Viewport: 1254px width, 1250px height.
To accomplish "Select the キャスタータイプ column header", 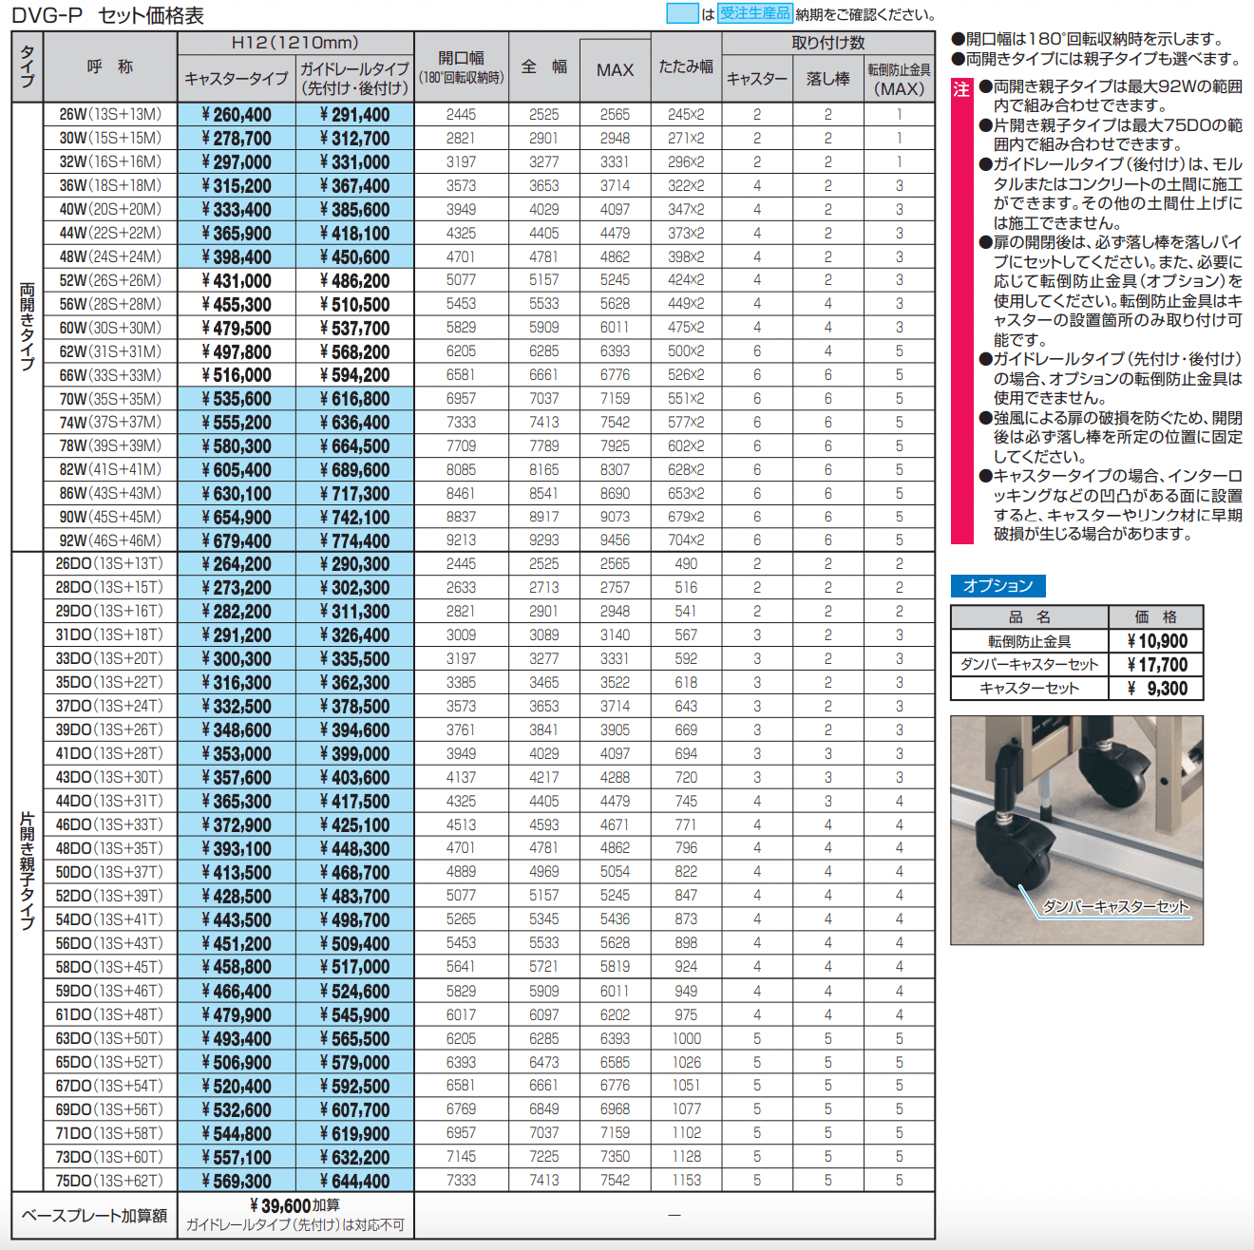I will click(237, 78).
